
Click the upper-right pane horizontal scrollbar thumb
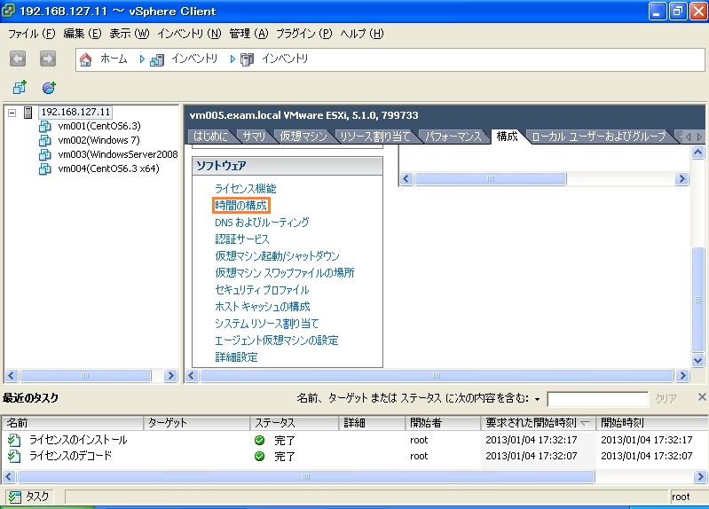point(491,179)
